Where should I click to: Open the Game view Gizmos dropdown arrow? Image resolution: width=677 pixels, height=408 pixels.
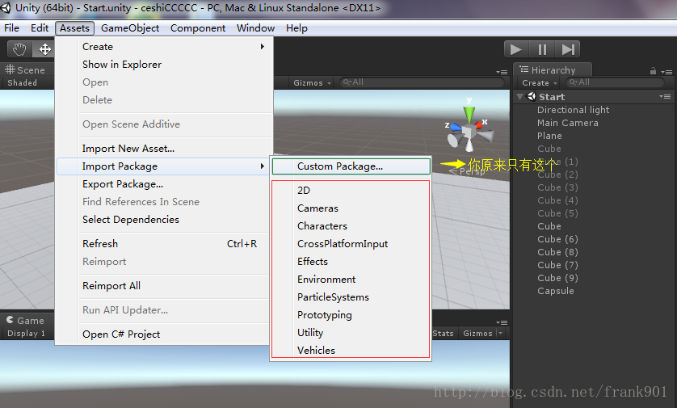[500, 334]
